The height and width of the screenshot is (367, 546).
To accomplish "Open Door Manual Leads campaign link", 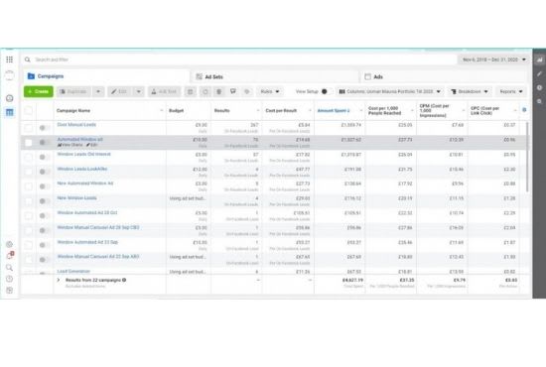I will [x=76, y=125].
